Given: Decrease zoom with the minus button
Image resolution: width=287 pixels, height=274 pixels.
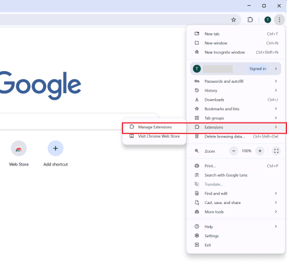Looking at the screenshot, I should pyautogui.click(x=233, y=151).
